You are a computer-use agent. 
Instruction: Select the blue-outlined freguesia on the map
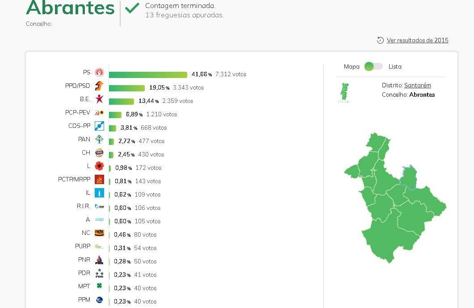[409, 177]
